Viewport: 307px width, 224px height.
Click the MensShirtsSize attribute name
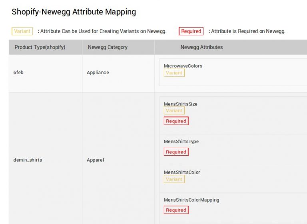(181, 104)
